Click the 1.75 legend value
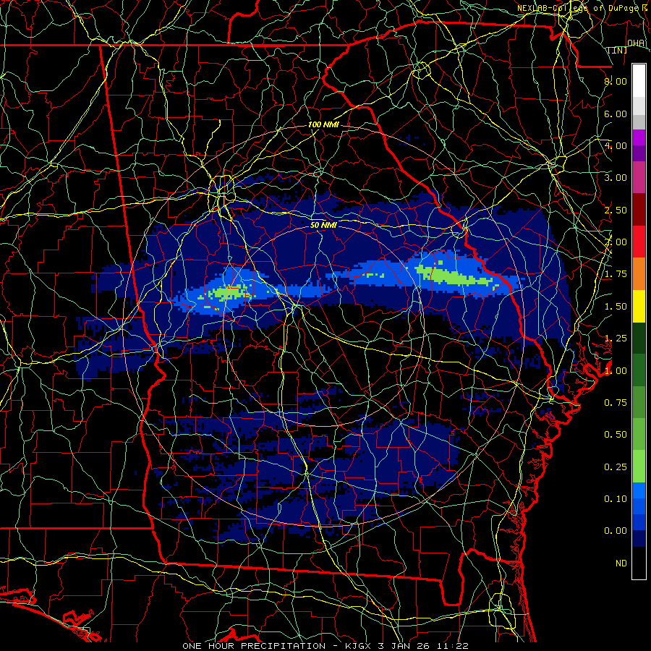 click(x=616, y=273)
